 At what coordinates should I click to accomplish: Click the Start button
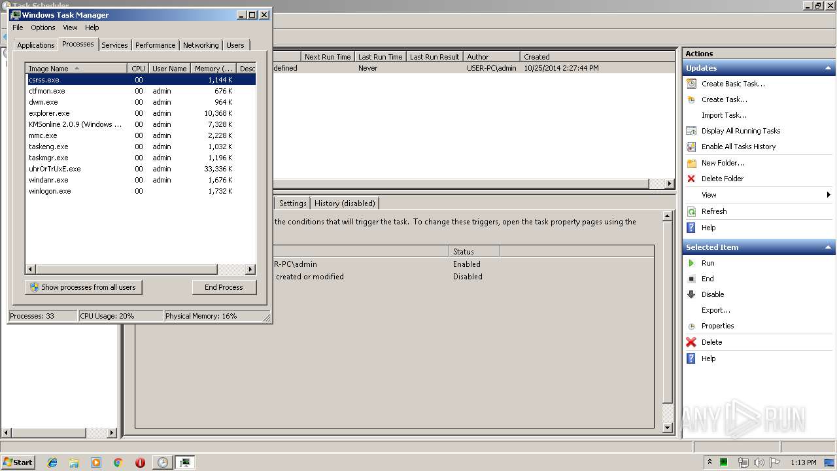coord(18,462)
